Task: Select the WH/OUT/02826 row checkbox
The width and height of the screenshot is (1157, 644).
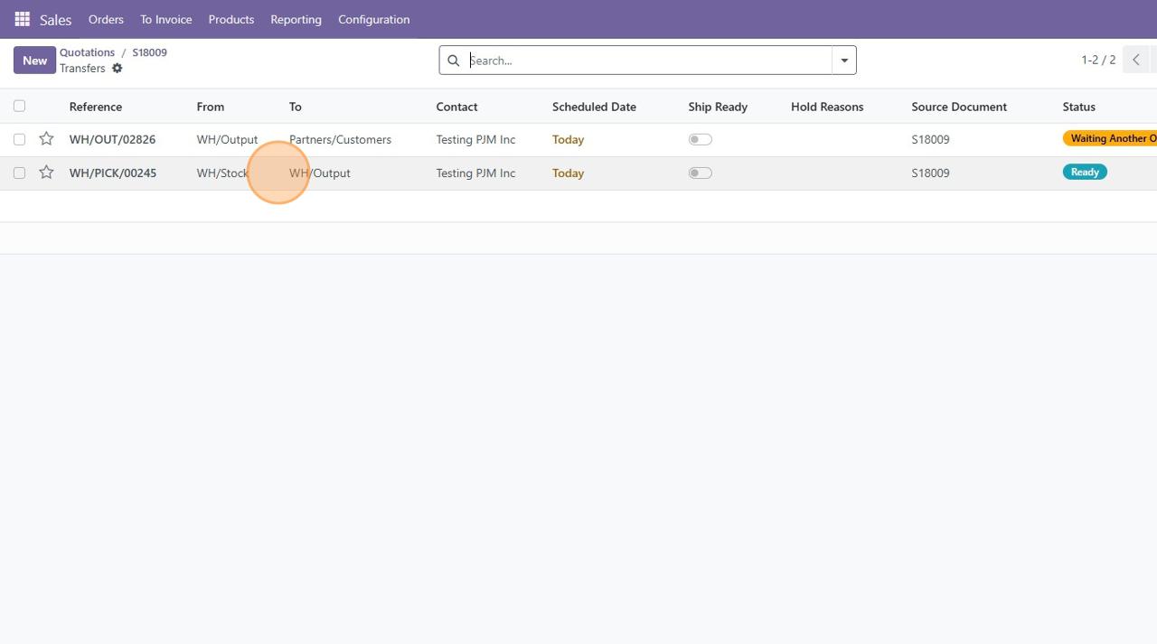Action: point(20,139)
